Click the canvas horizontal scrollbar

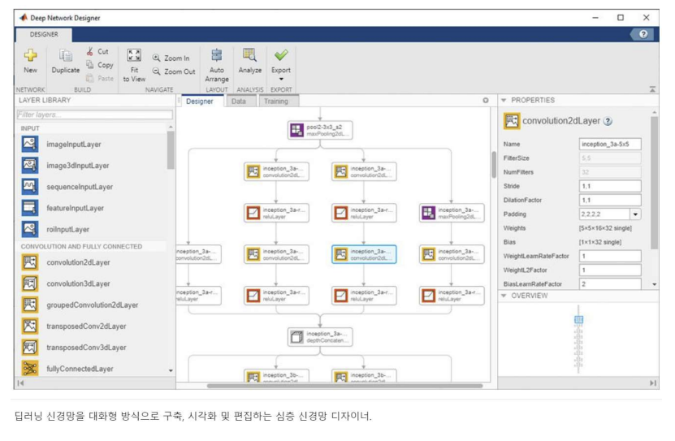pos(344,386)
